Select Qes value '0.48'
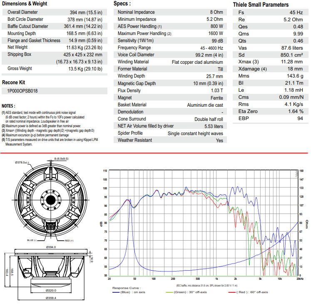Screen dimensions: 311x304 tap(298, 27)
